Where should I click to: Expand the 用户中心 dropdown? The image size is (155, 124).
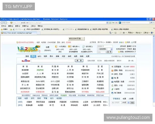coord(101,42)
